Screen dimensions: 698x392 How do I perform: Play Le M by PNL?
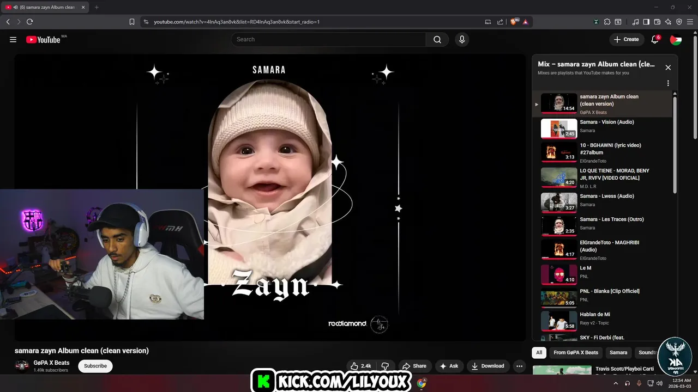pos(603,274)
